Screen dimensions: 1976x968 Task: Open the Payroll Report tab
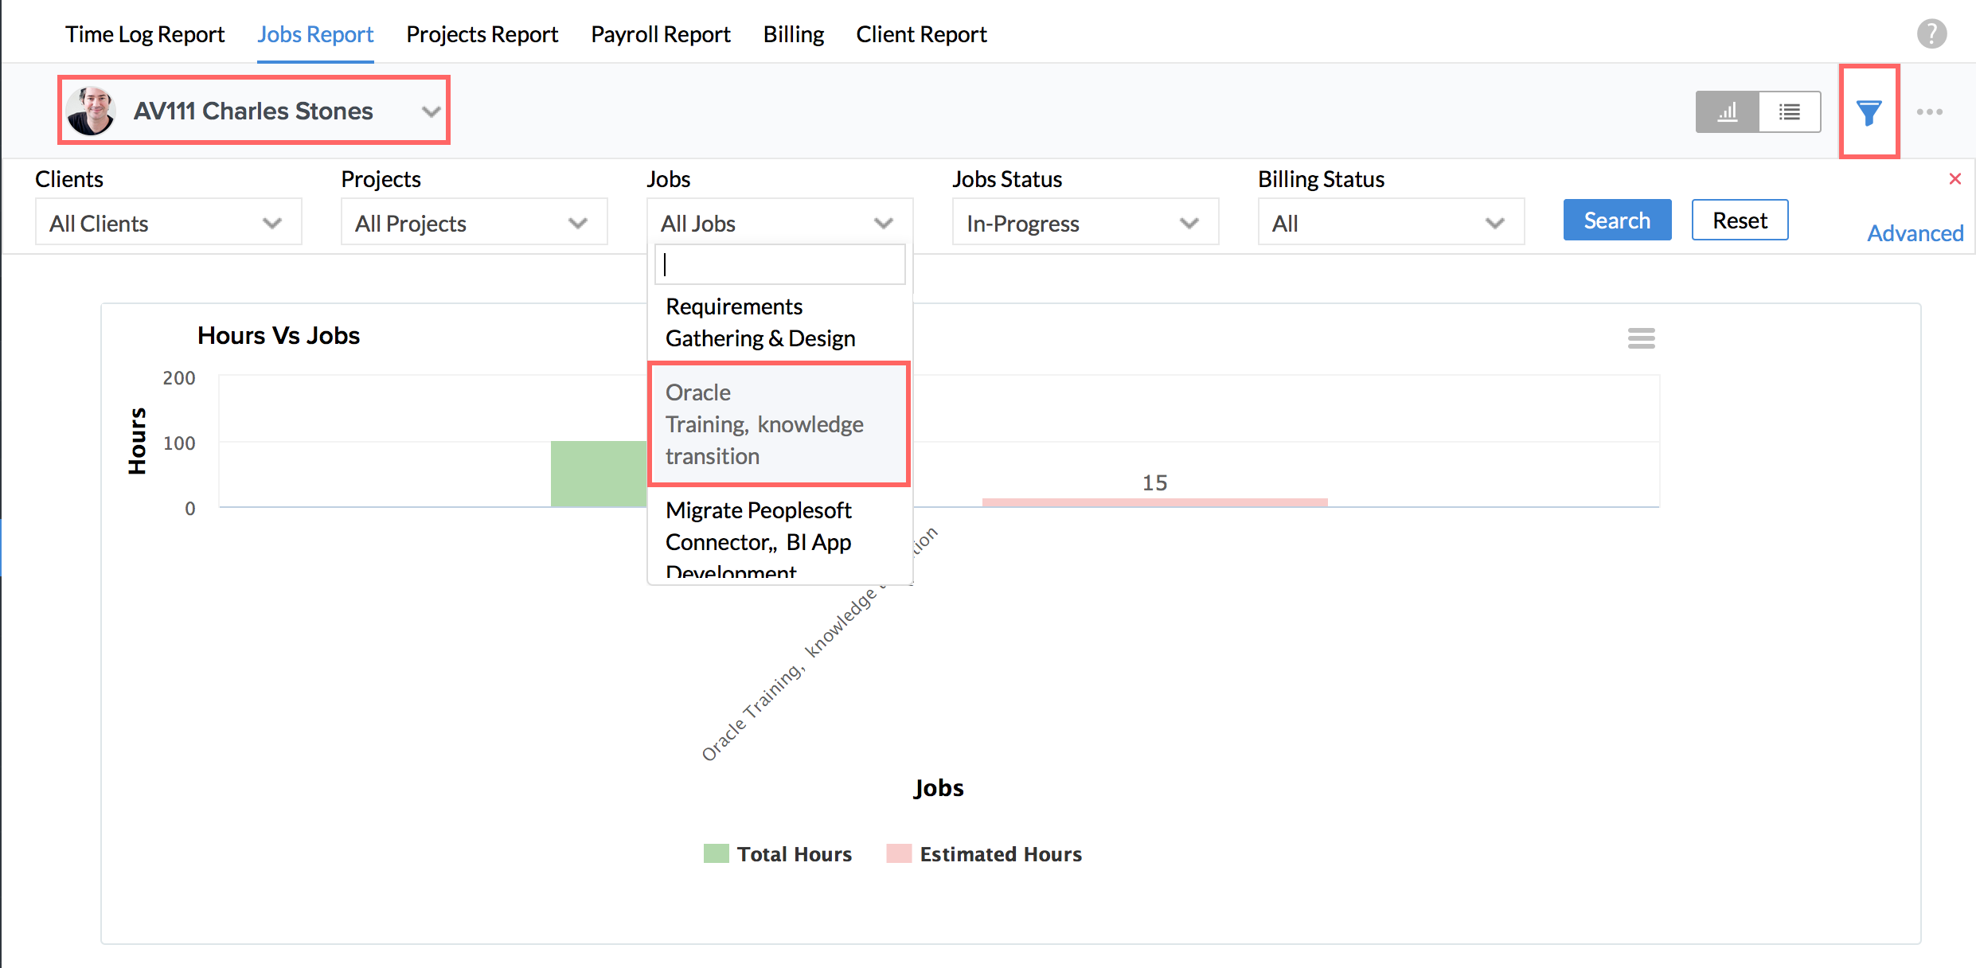660,34
